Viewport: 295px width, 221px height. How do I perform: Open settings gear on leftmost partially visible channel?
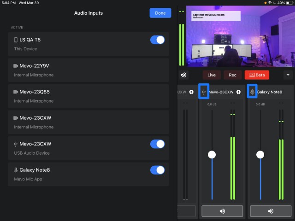(191, 92)
